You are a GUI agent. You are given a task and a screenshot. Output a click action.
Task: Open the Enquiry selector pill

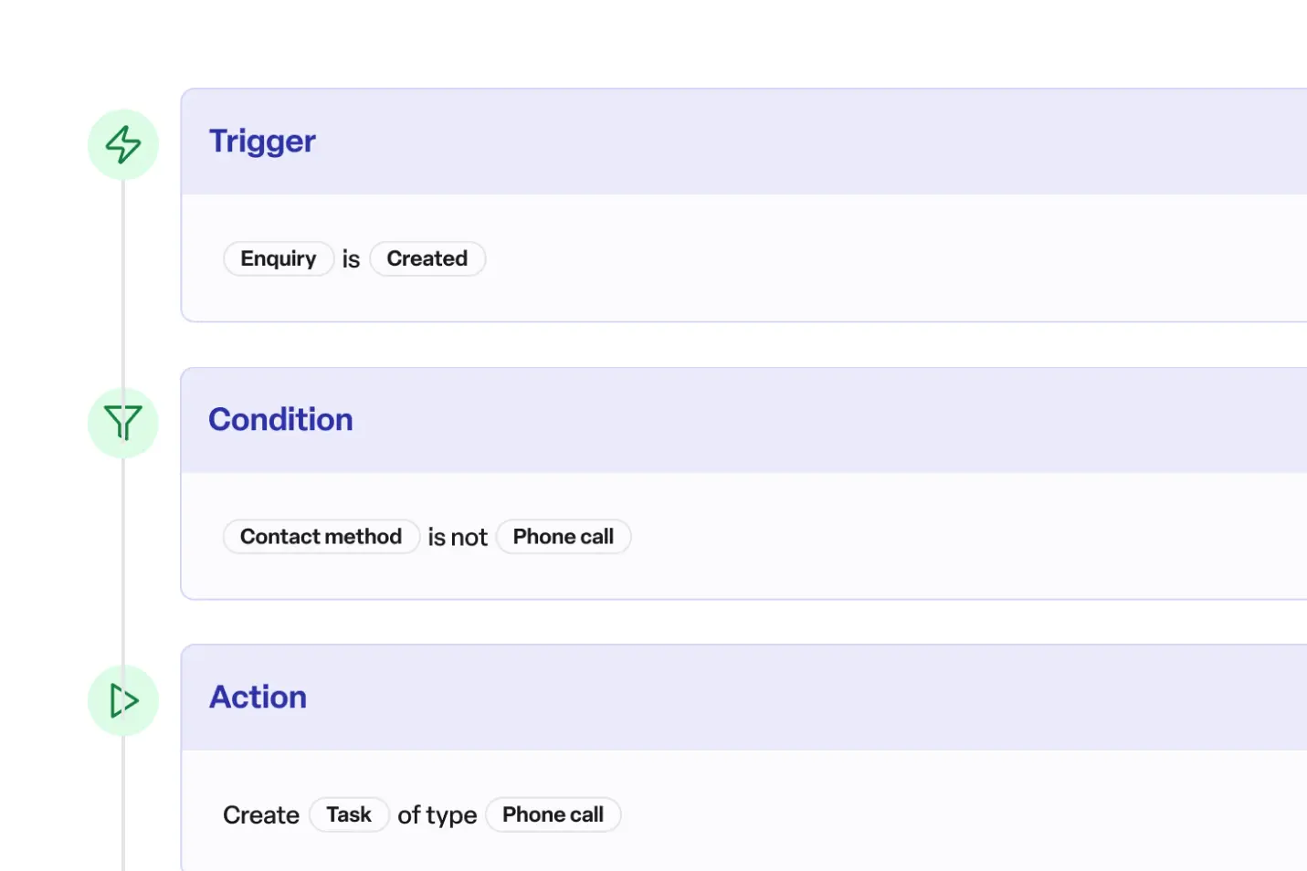click(279, 258)
